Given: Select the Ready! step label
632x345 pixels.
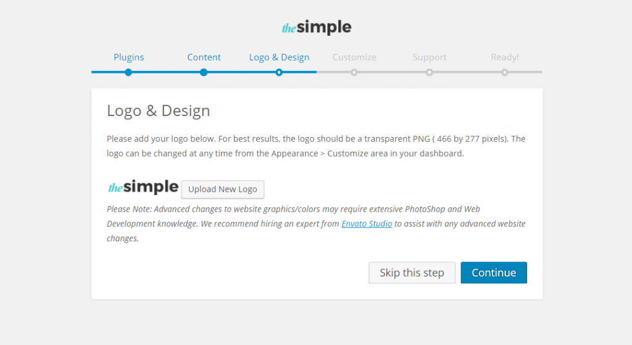Looking at the screenshot, I should [505, 57].
